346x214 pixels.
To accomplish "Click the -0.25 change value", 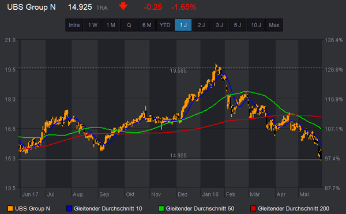I will (153, 7).
